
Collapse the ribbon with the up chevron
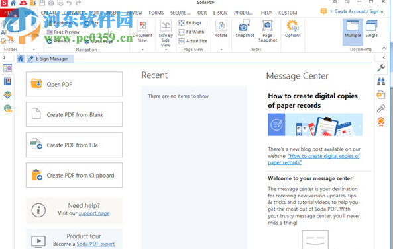point(384,48)
